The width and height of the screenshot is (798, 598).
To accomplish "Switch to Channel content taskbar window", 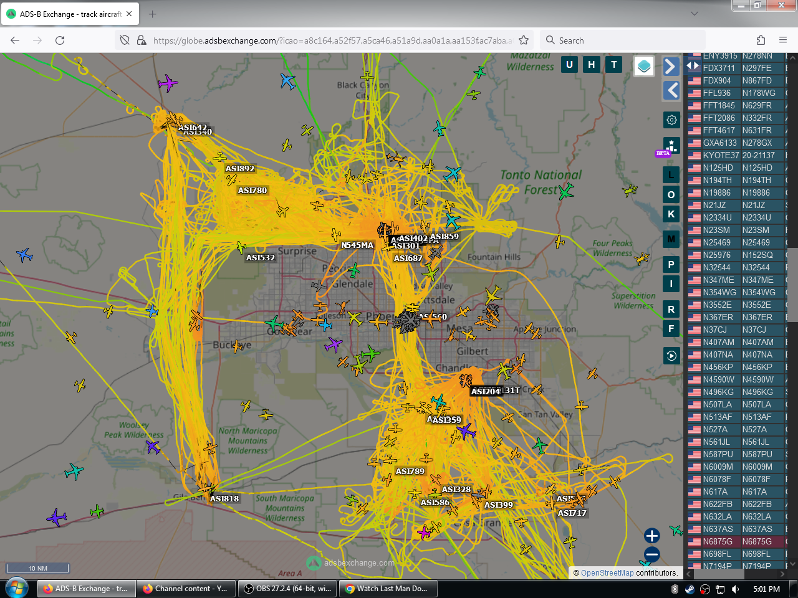I will [186, 589].
